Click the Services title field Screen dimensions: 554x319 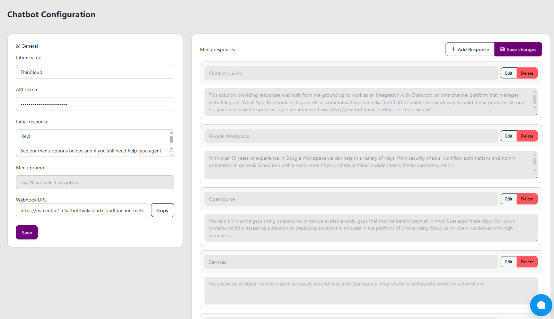(351, 262)
